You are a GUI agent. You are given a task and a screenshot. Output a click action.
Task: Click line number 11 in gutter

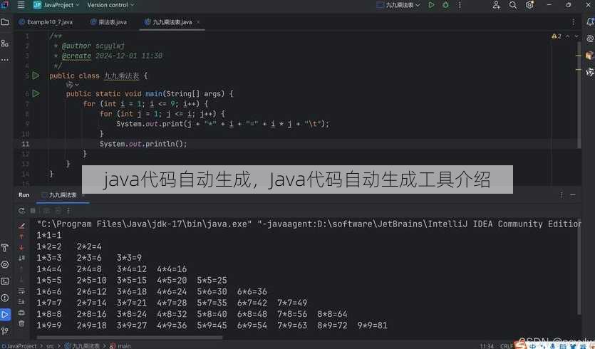coord(25,144)
